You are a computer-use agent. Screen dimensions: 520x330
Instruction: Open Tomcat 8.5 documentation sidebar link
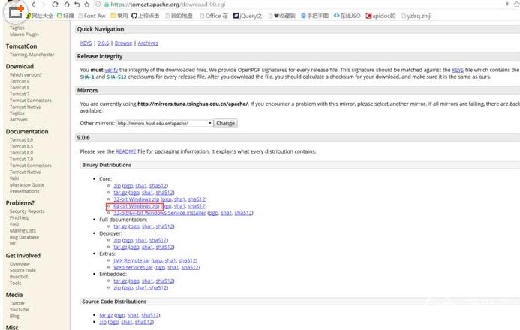pos(21,146)
